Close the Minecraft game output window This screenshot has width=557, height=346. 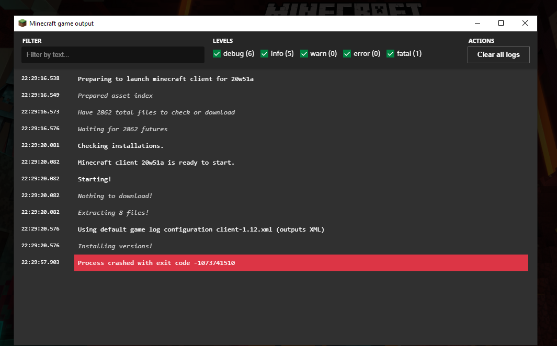coord(525,24)
